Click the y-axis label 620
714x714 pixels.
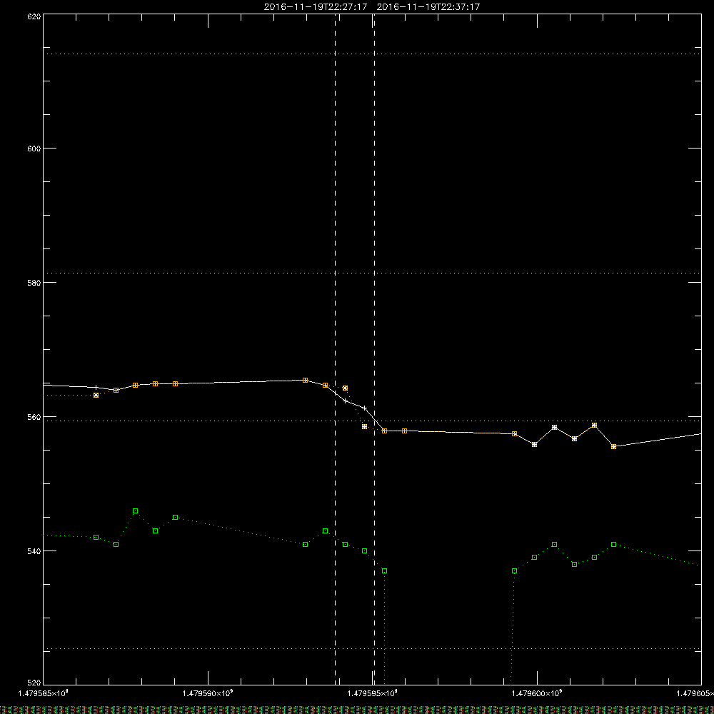34,16
